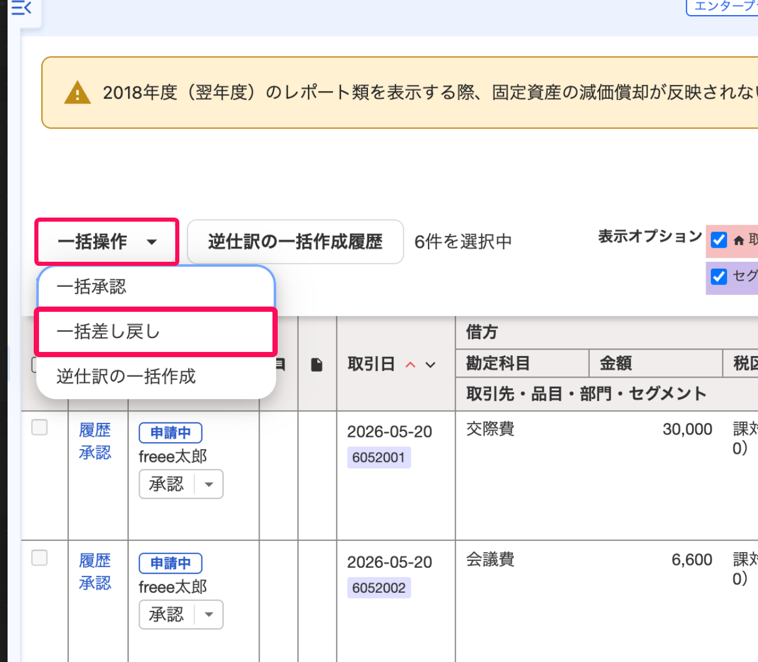Expand 承認 dropdown arrow in 6052001 row
This screenshot has height=662, width=758.
[209, 484]
